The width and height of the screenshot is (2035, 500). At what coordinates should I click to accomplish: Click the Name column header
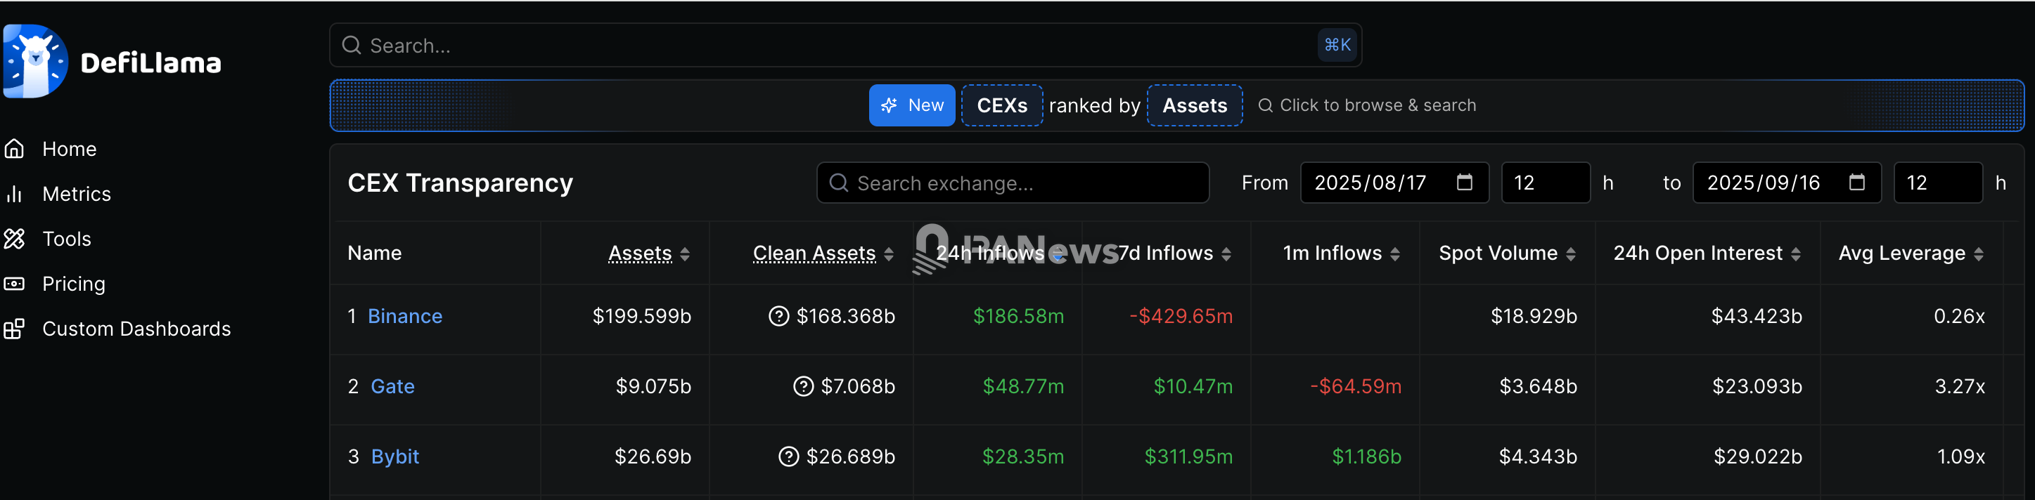click(x=375, y=253)
